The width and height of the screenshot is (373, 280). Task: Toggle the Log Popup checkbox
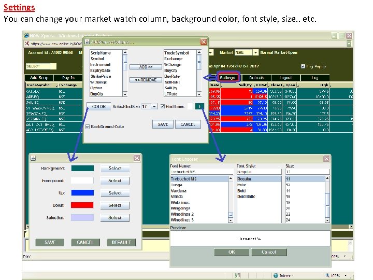303,66
